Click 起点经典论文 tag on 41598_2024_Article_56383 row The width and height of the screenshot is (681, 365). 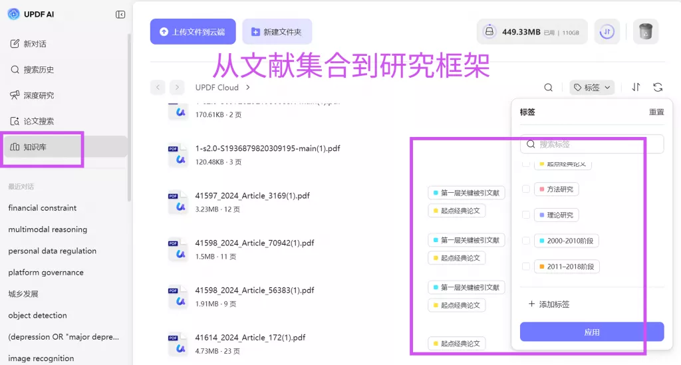456,305
